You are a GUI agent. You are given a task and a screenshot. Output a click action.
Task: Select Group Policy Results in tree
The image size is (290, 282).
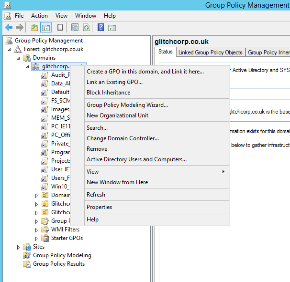[58, 264]
